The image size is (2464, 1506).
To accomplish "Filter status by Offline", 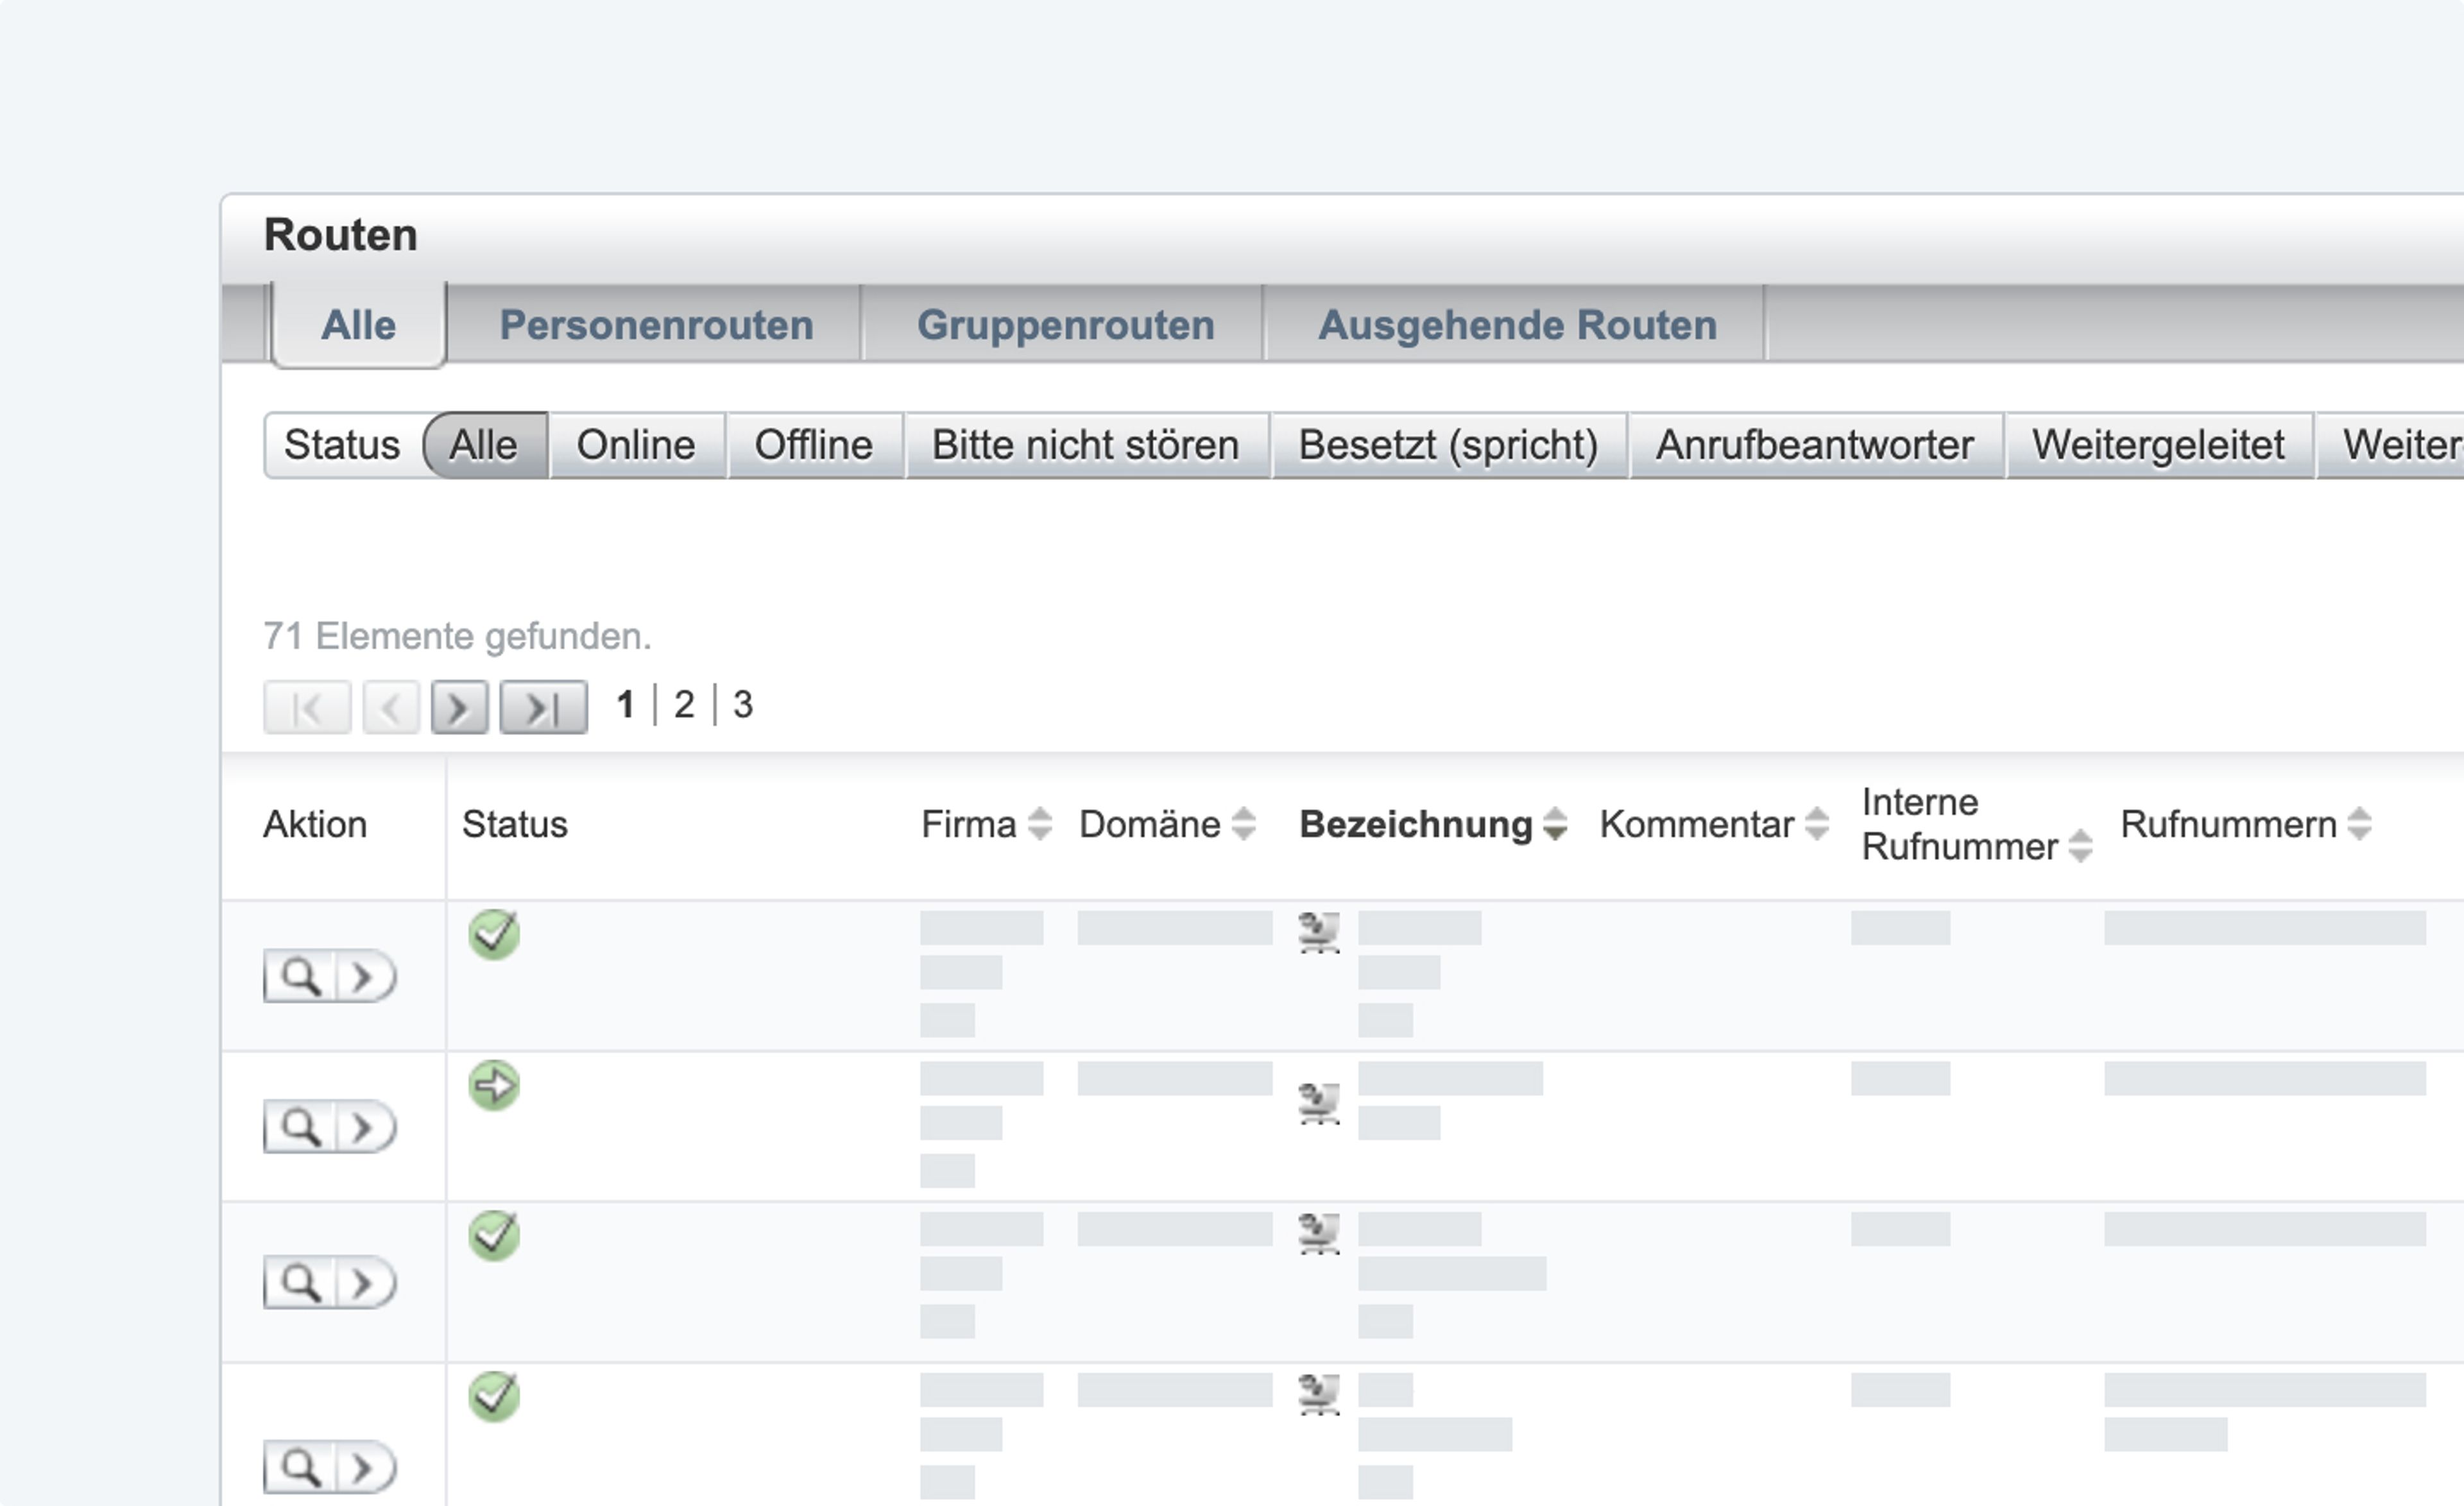I will coord(813,445).
